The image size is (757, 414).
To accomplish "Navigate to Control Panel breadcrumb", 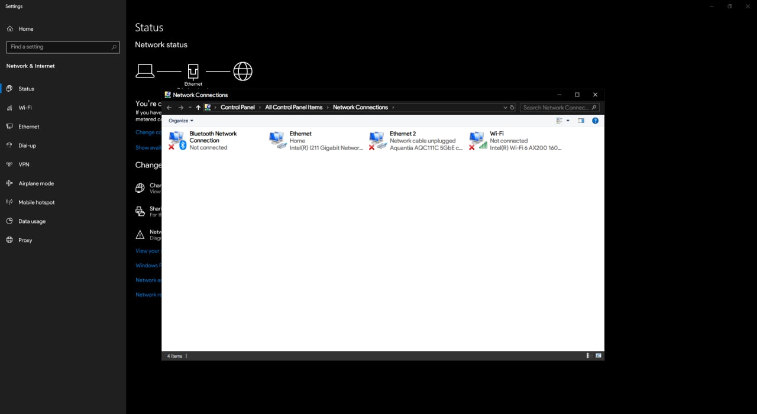I will pyautogui.click(x=238, y=108).
